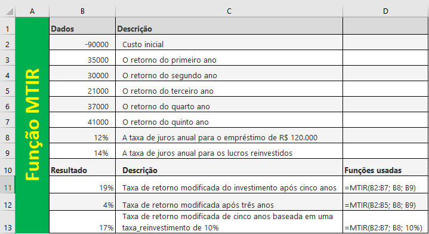Select column C header
The image size is (429, 234).
[229, 11]
